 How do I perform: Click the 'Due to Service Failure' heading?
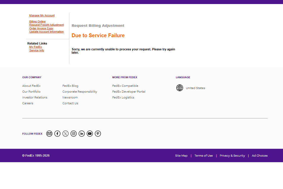click(x=98, y=35)
